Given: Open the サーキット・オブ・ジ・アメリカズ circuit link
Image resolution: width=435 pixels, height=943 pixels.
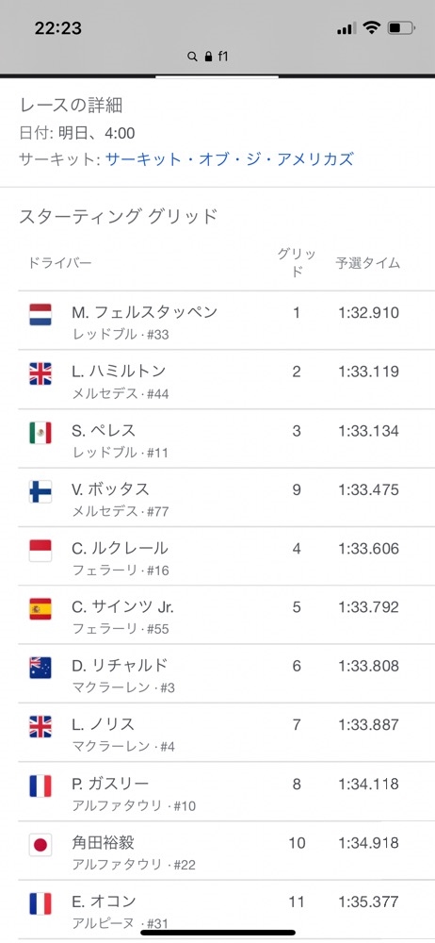Looking at the screenshot, I should 229,159.
